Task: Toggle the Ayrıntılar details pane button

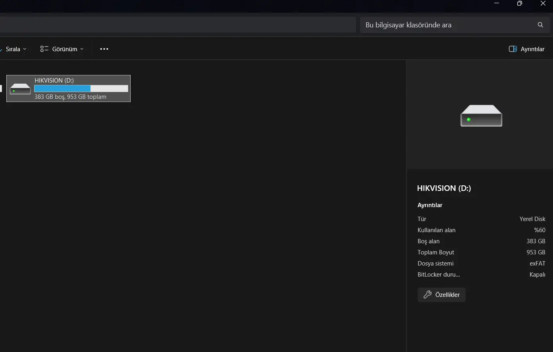Action: tap(526, 49)
